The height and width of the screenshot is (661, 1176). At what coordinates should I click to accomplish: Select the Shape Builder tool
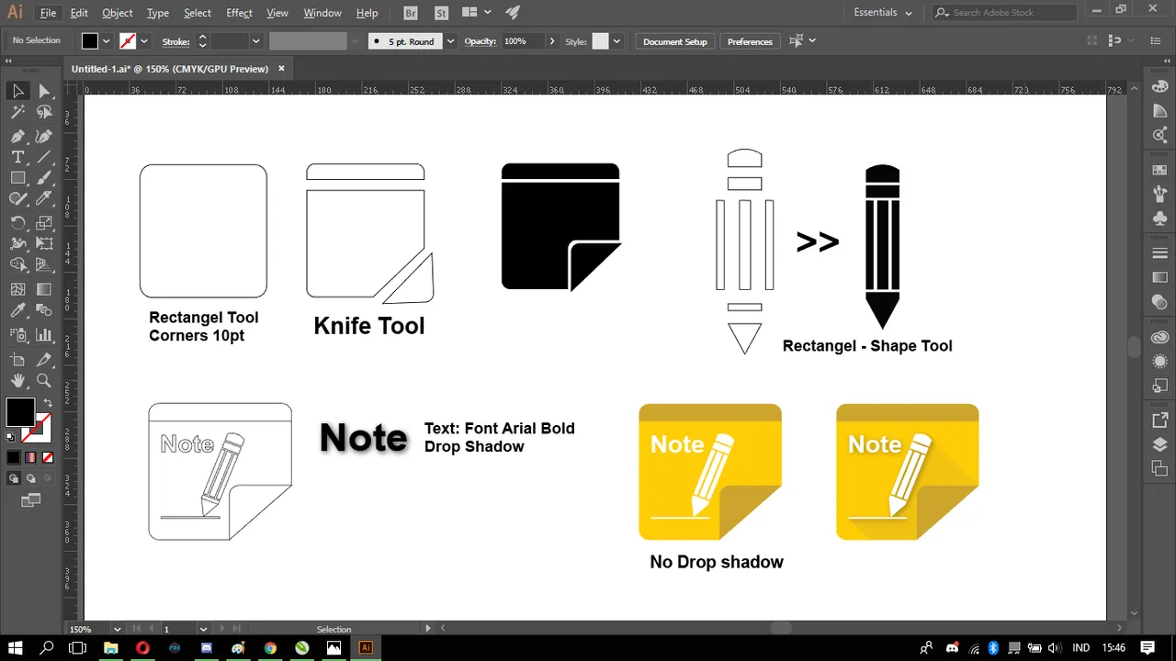[x=17, y=265]
